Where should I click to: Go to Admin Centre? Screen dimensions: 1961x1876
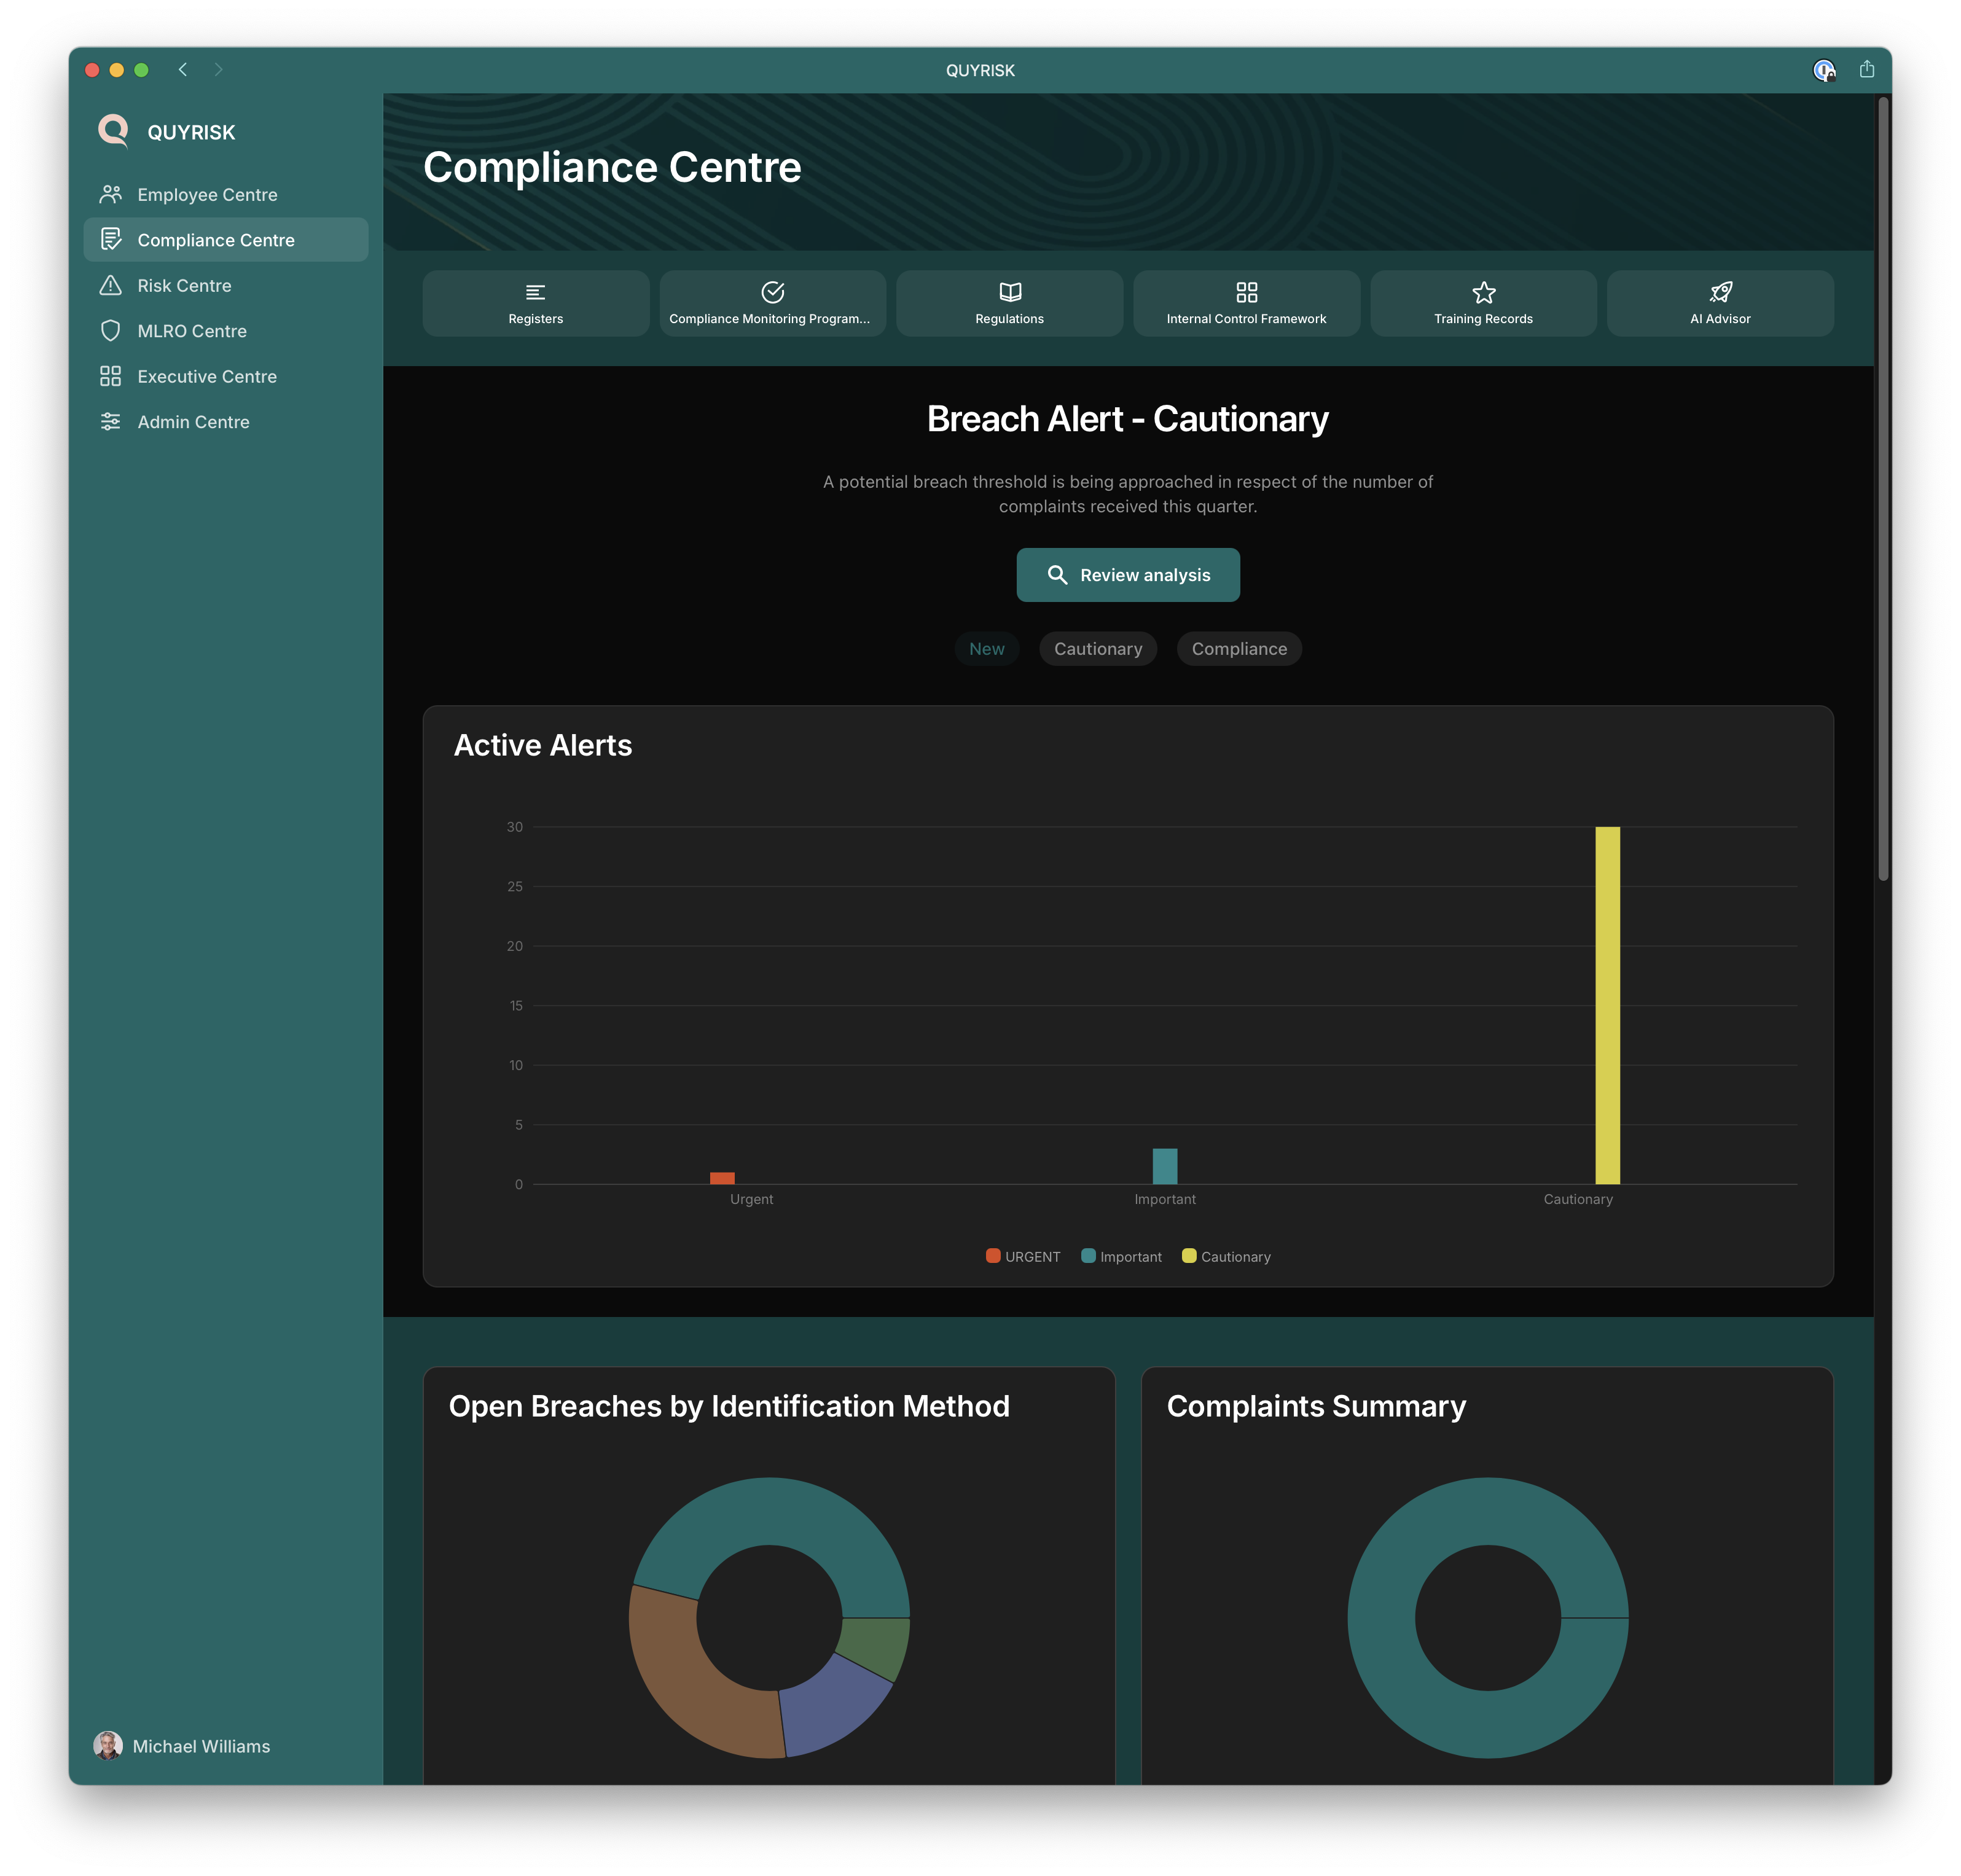[226, 421]
